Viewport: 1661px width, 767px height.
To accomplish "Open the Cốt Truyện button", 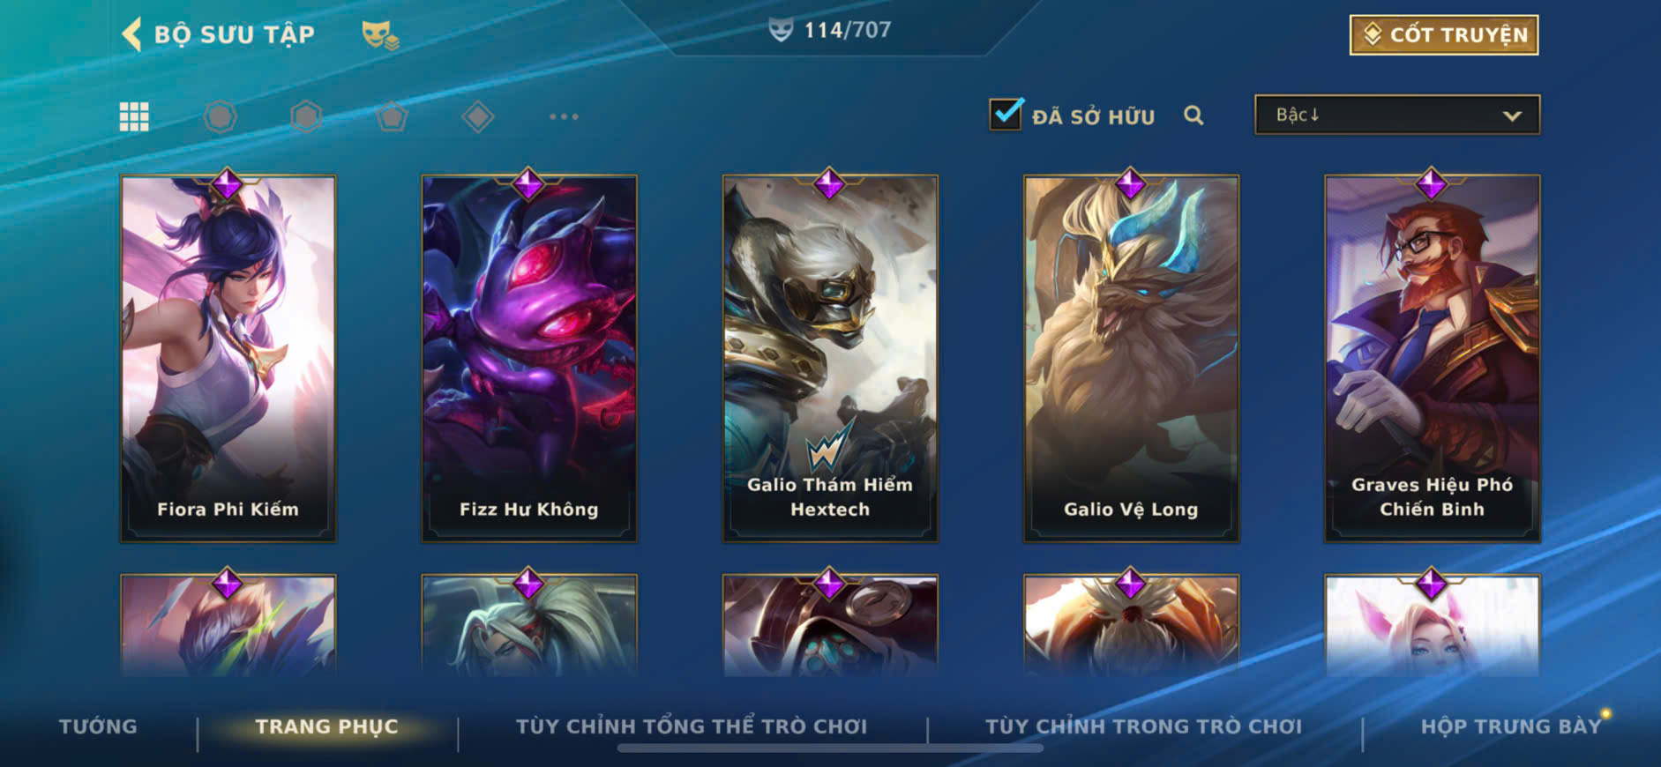I will pyautogui.click(x=1444, y=34).
